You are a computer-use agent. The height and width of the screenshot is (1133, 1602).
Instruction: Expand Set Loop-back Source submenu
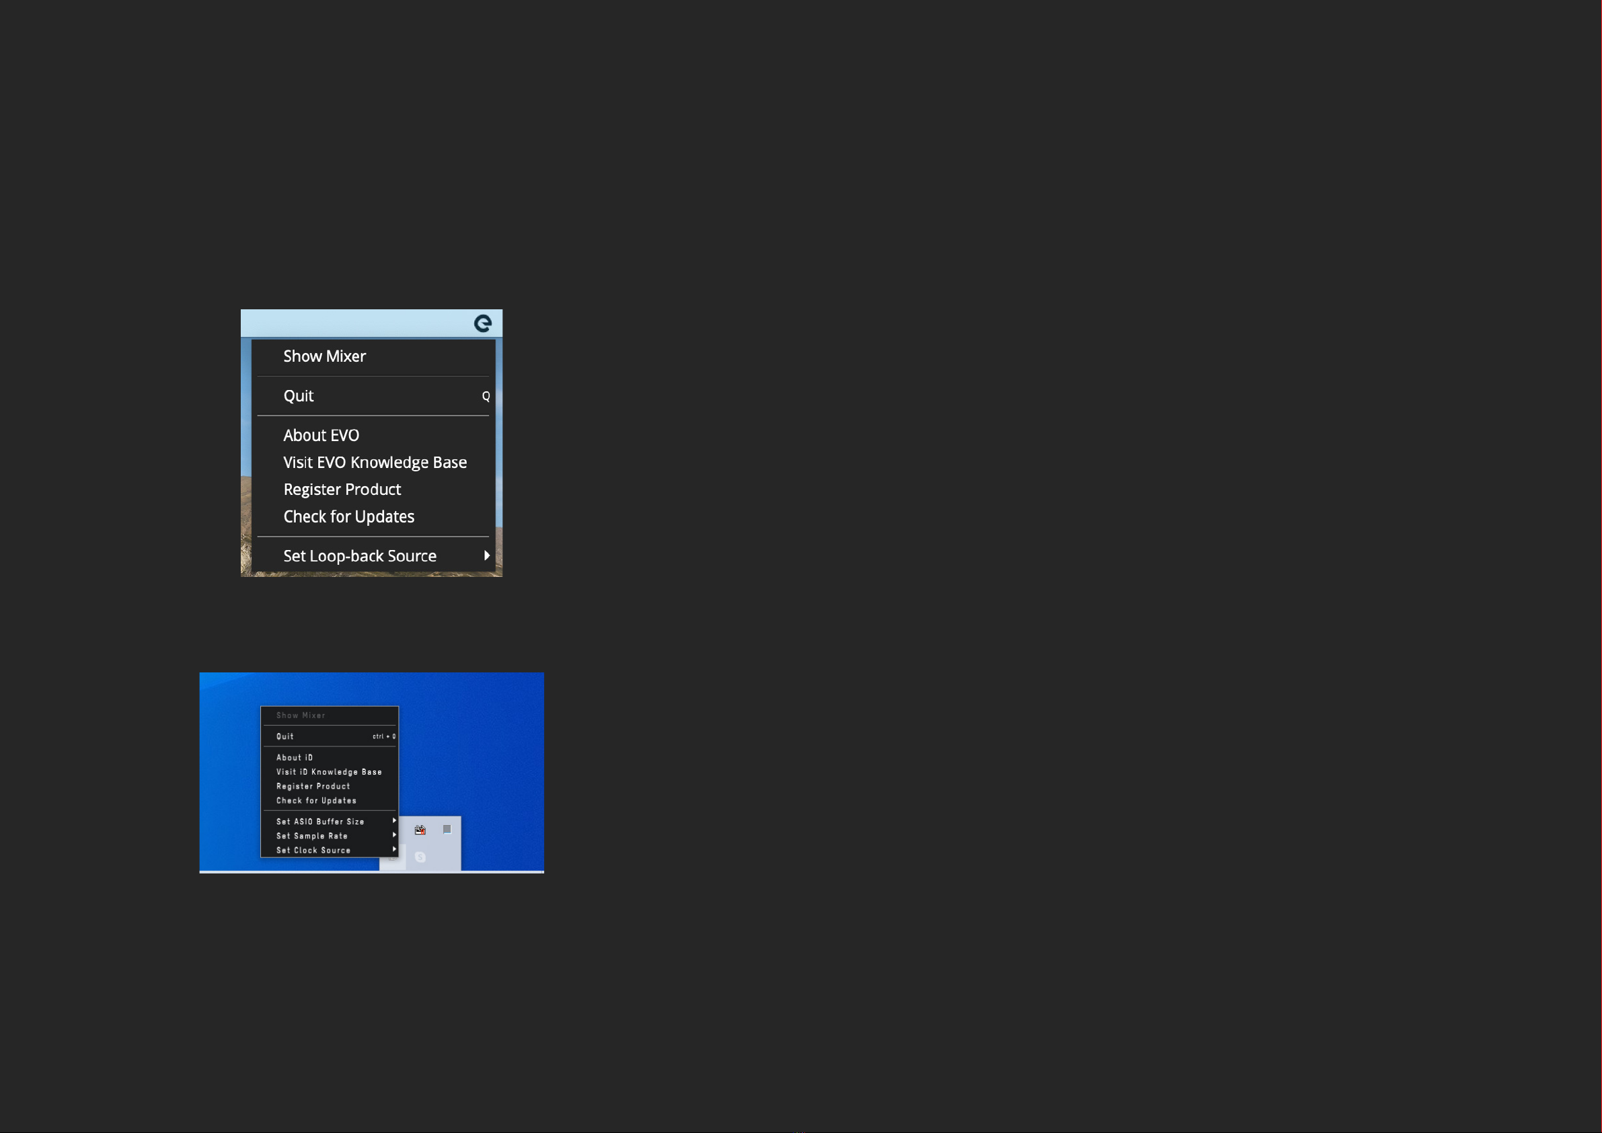click(x=373, y=556)
